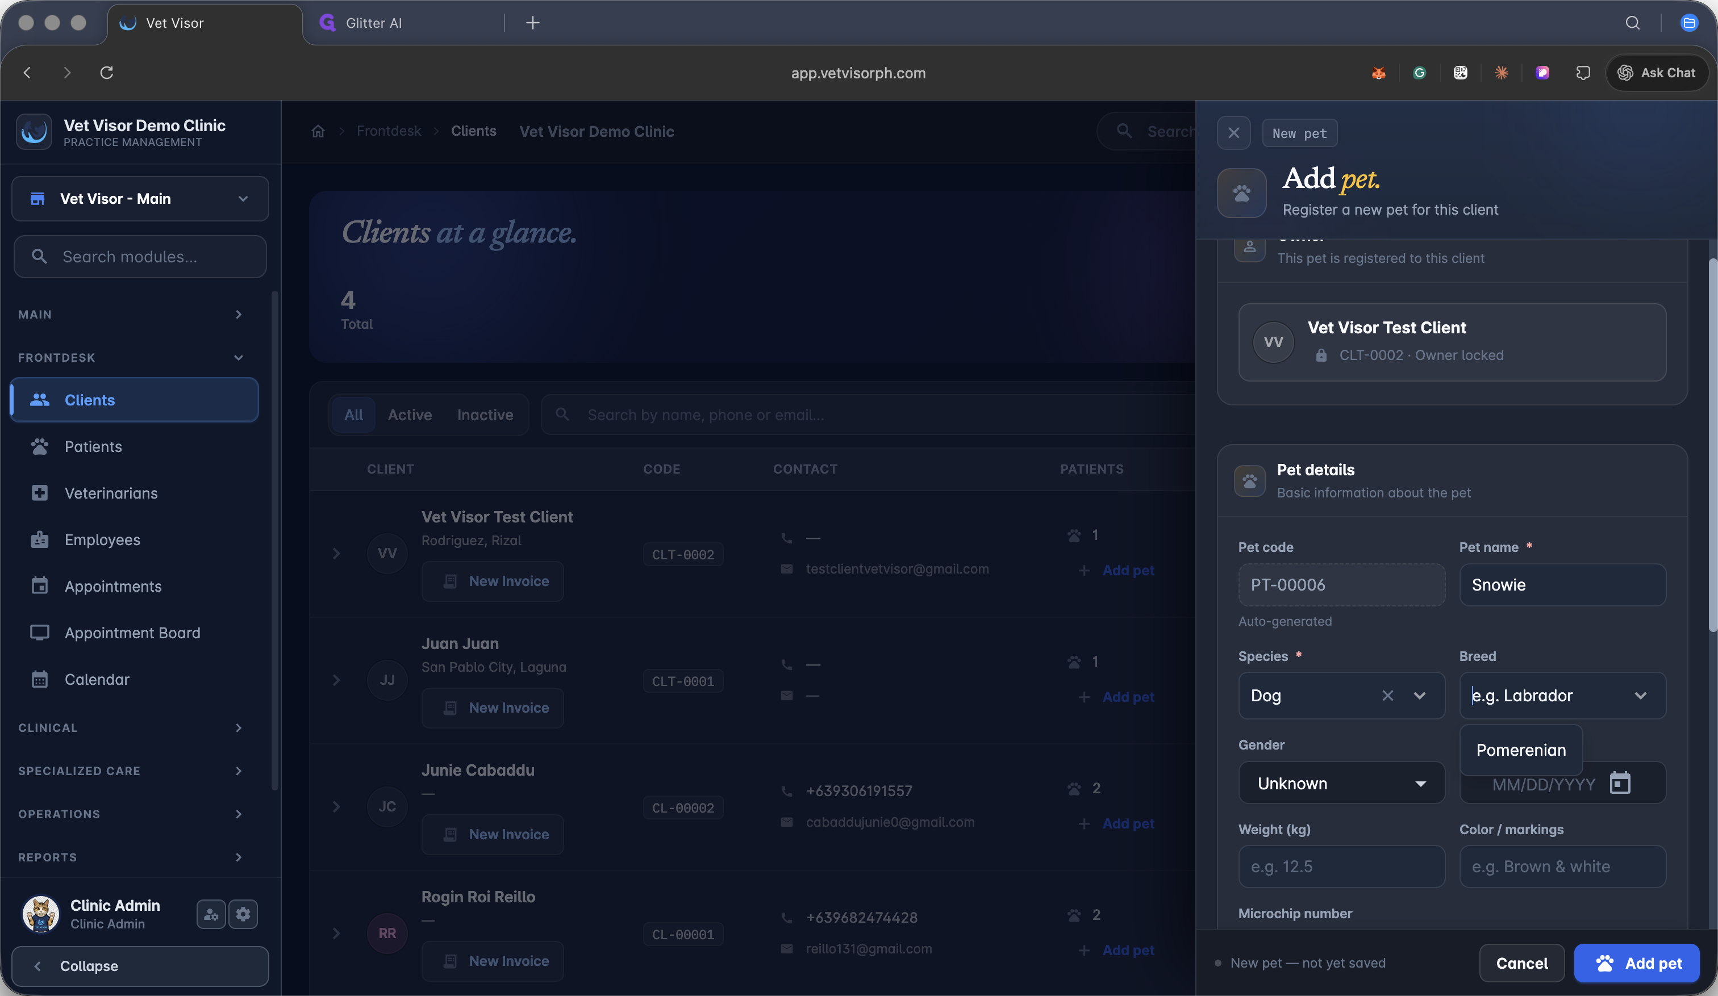Click the Color / markings field

click(1562, 867)
